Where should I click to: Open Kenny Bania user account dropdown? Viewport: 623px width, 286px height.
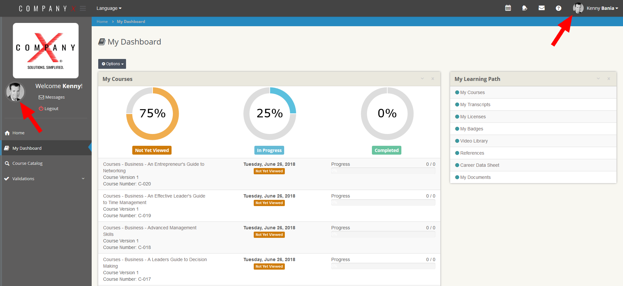point(596,8)
